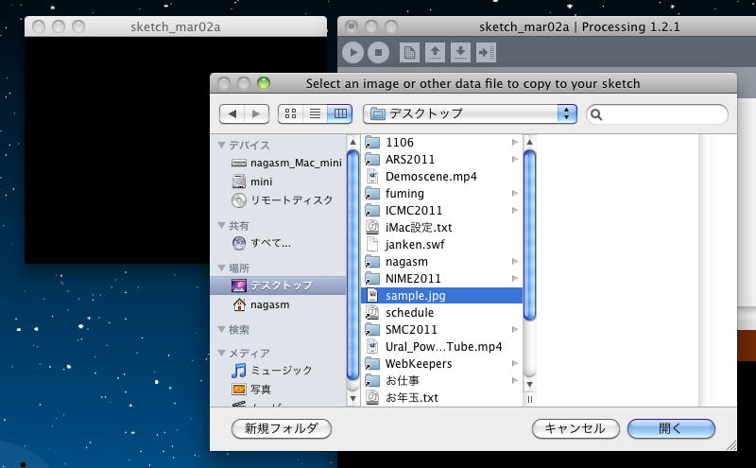Click the sketch_mar02a window title bar
The width and height of the screenshot is (756, 468).
coord(176,26)
